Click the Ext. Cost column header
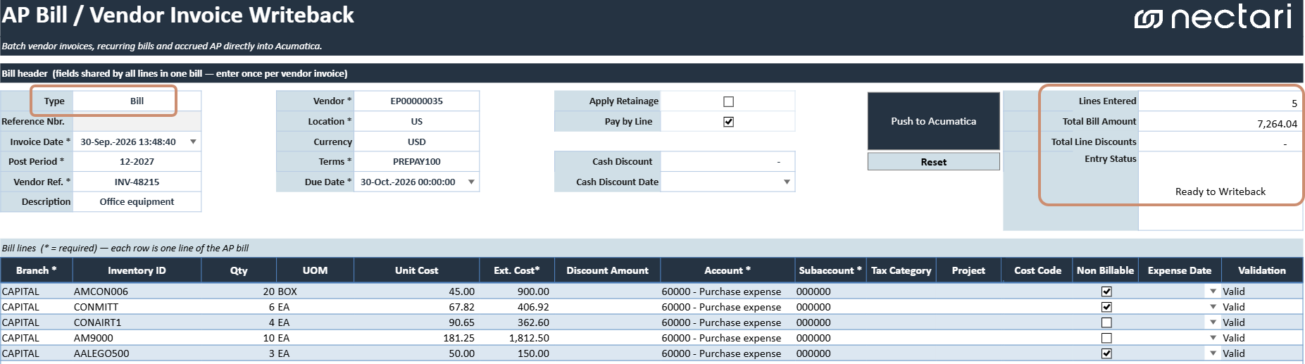This screenshot has width=1305, height=364. (x=517, y=270)
